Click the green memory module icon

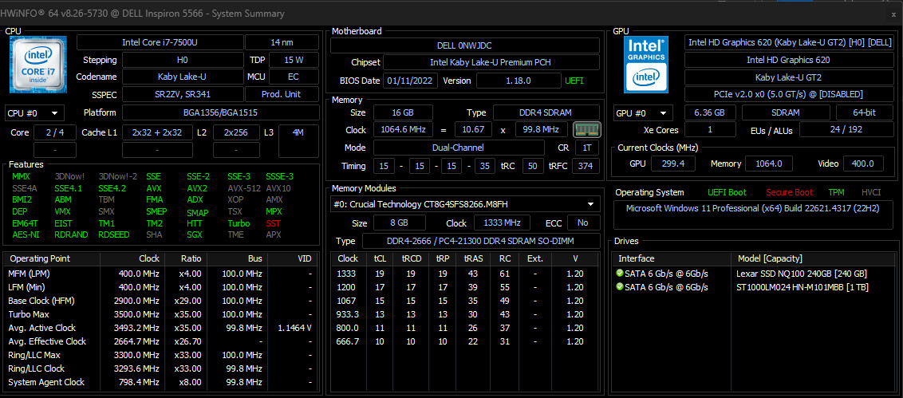[x=587, y=129]
